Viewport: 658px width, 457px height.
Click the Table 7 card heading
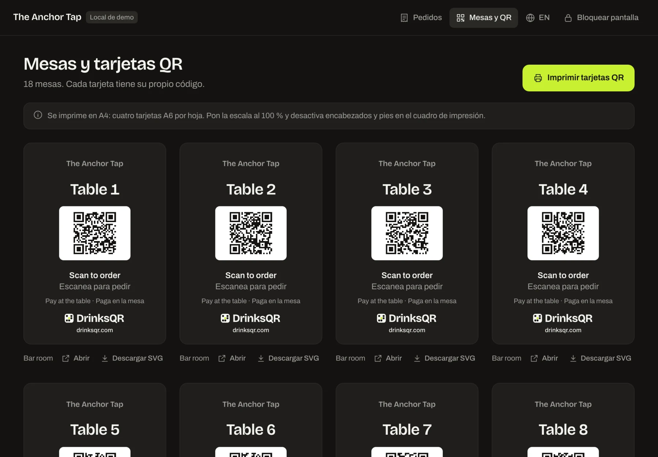407,430
